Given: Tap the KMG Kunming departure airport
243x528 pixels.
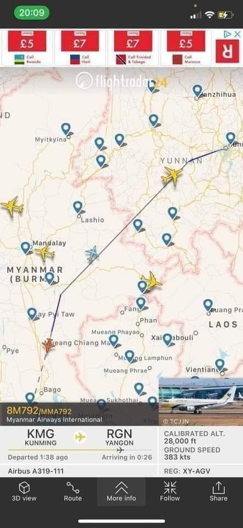Looking at the screenshot, I should [x=41, y=437].
